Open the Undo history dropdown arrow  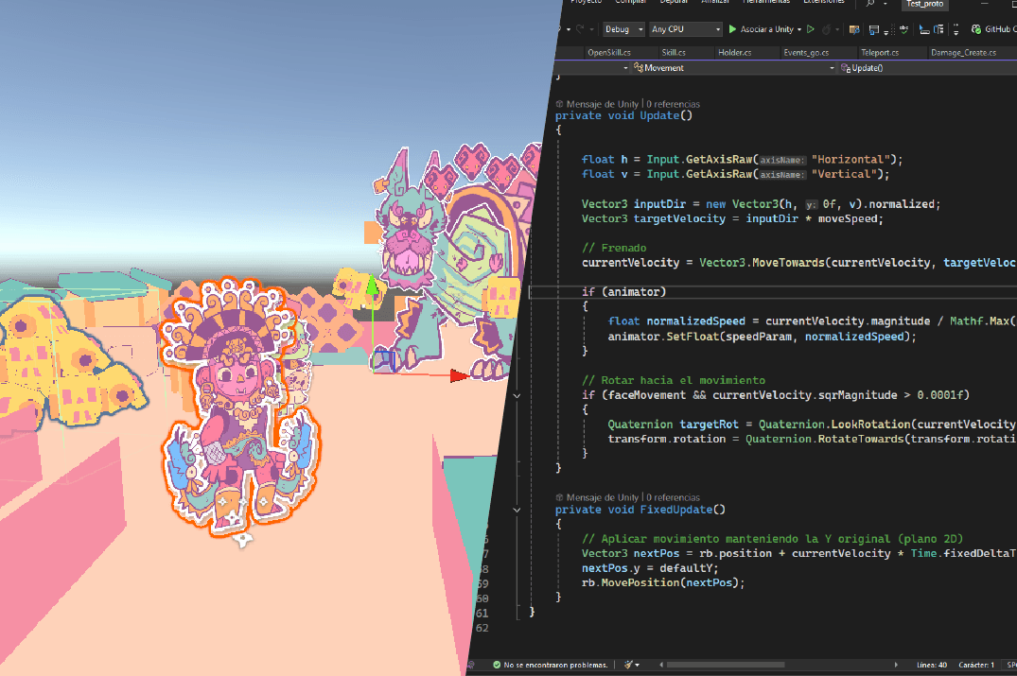[569, 29]
